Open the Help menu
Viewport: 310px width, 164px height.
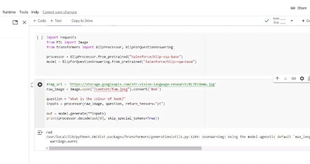pos(35,12)
